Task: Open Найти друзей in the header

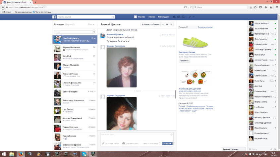Action: click(x=163, y=17)
